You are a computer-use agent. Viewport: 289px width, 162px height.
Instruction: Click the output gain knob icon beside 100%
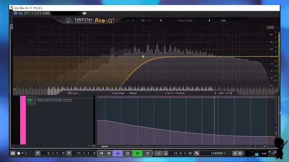pos(215,93)
